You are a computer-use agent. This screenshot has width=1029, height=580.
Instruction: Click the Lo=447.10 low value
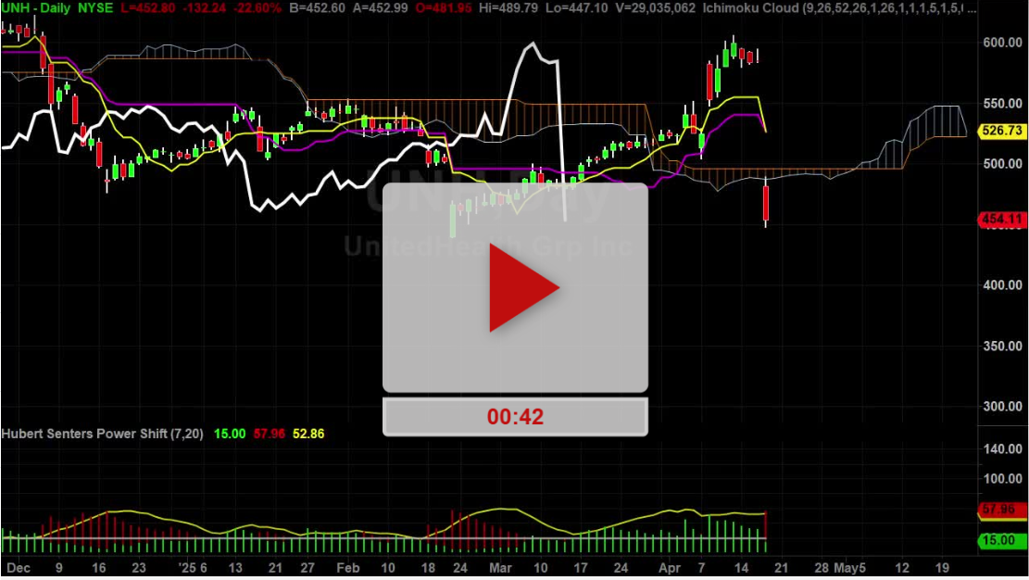(576, 8)
